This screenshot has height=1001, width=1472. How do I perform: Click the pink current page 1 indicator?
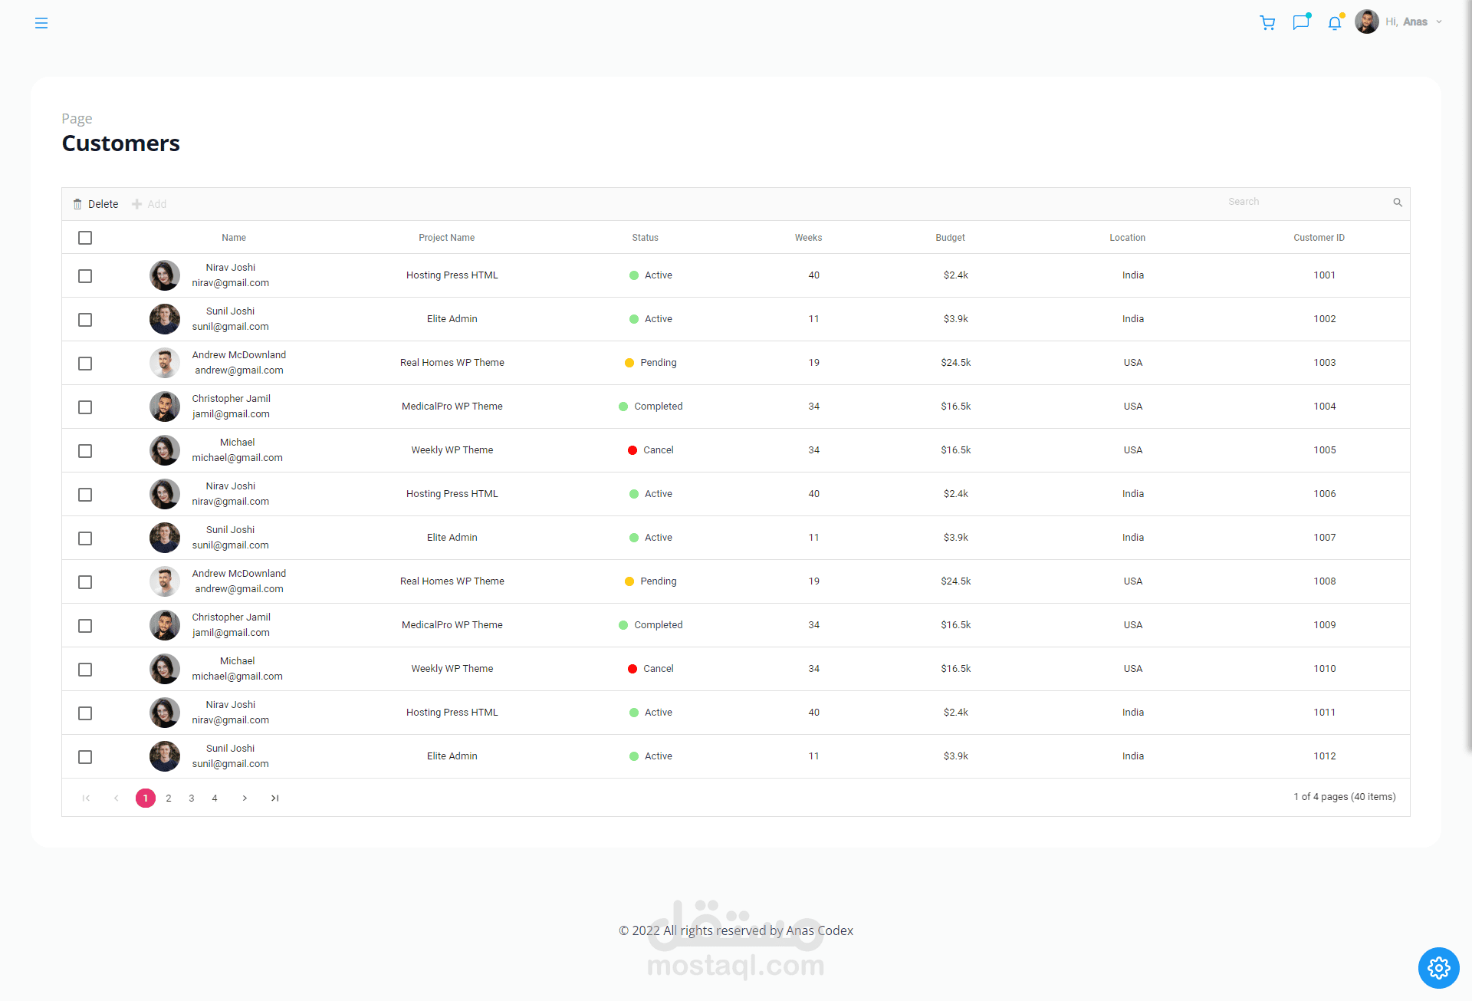click(x=146, y=798)
